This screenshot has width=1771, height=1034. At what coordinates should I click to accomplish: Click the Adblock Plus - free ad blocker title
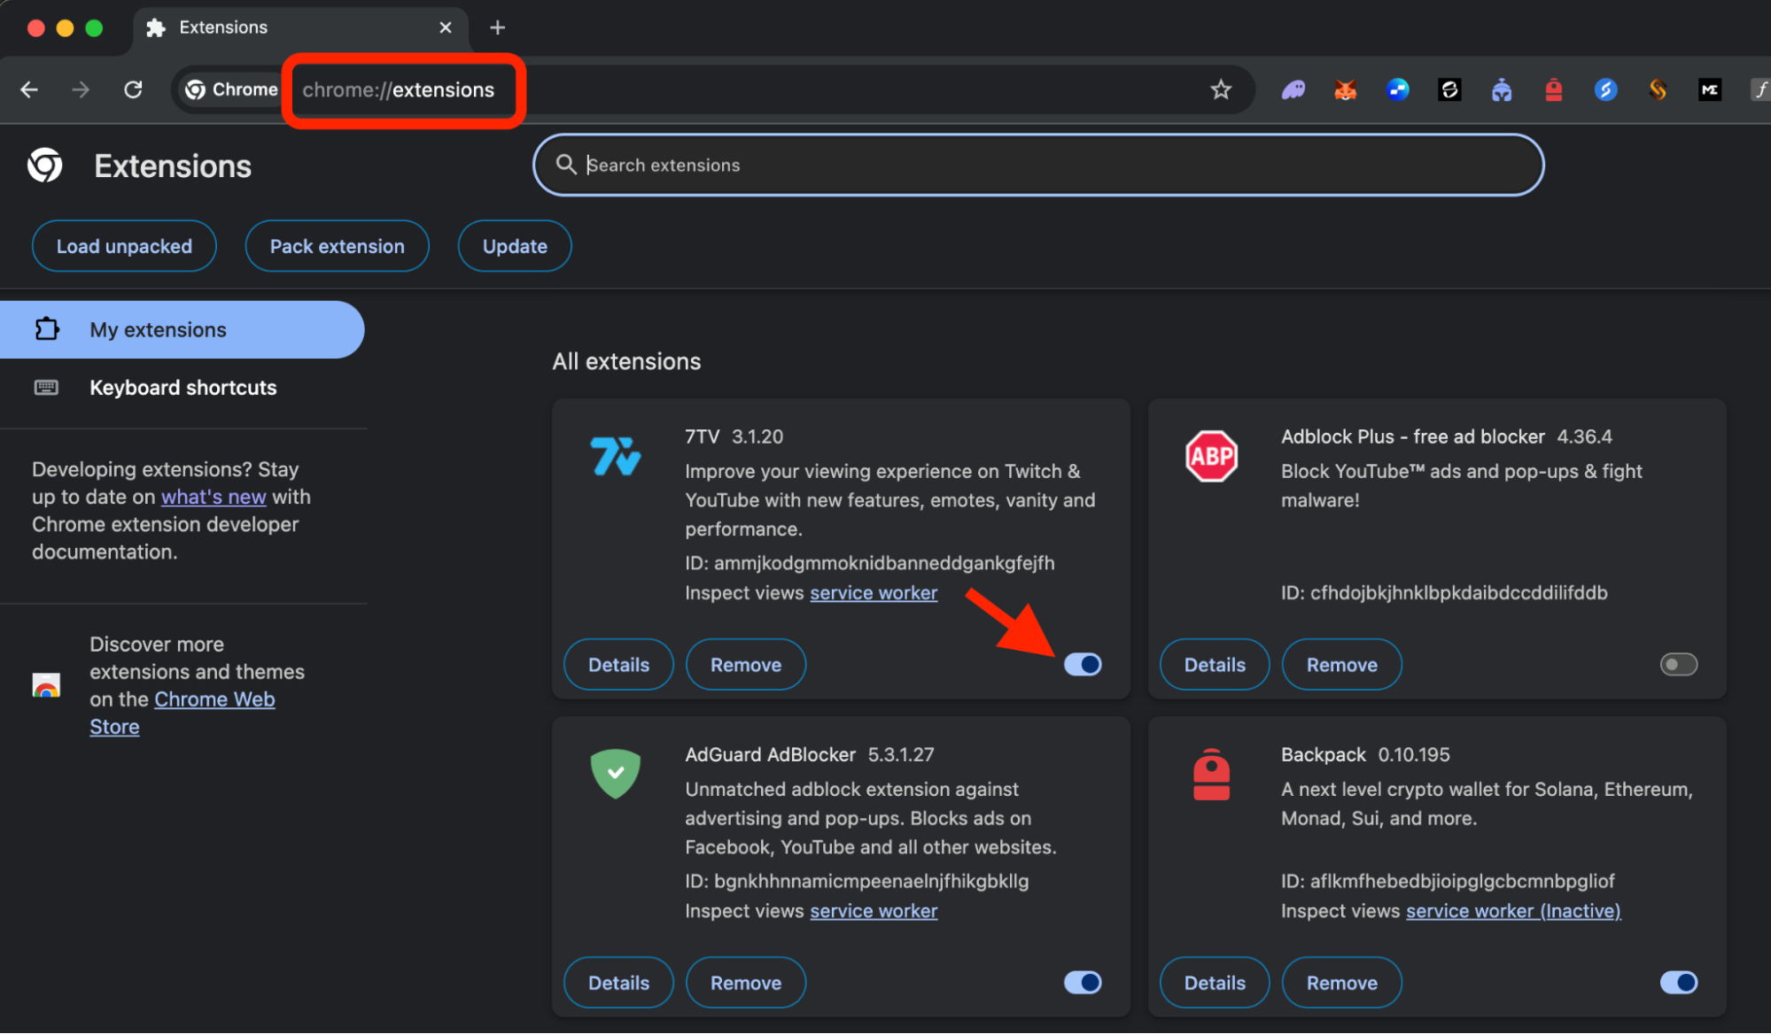(1413, 436)
